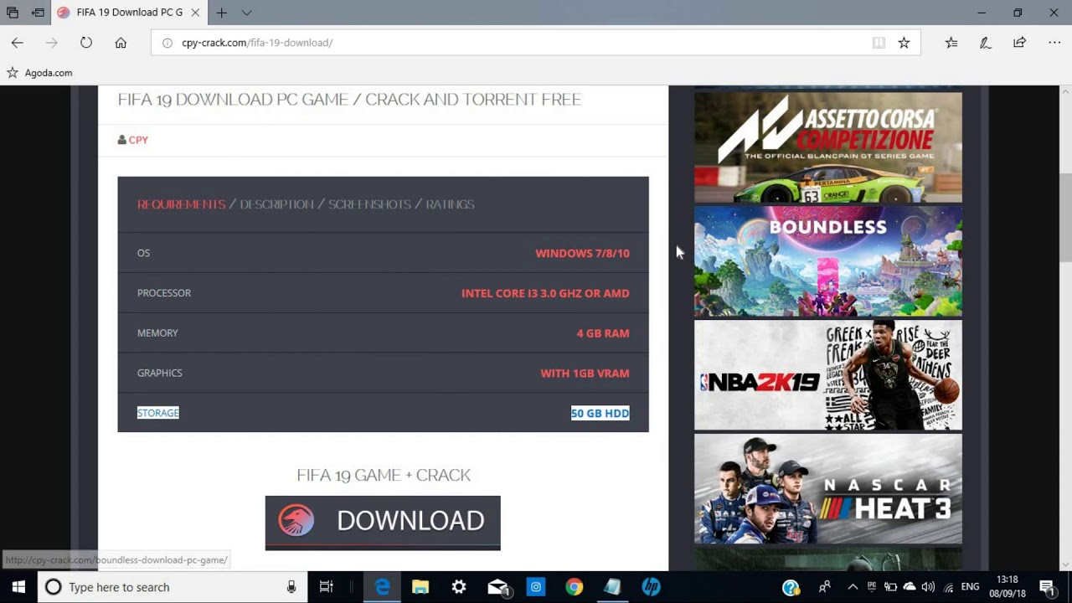Open the HP app on taskbar

pyautogui.click(x=651, y=587)
